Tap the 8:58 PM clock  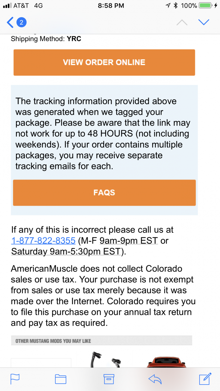click(111, 5)
